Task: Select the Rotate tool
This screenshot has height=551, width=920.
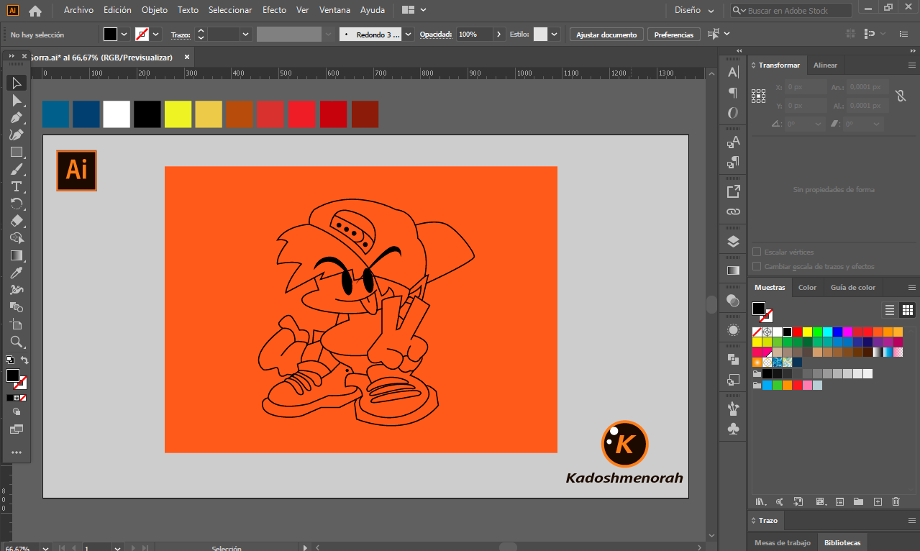Action: click(x=17, y=204)
